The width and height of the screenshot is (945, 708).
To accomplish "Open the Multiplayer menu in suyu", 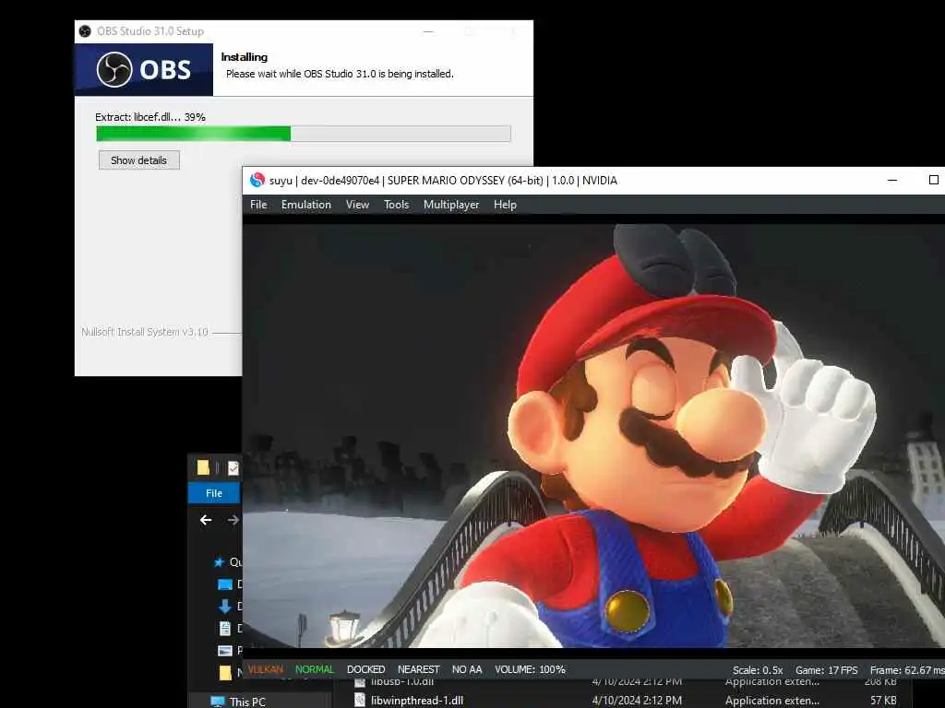I will click(x=451, y=205).
